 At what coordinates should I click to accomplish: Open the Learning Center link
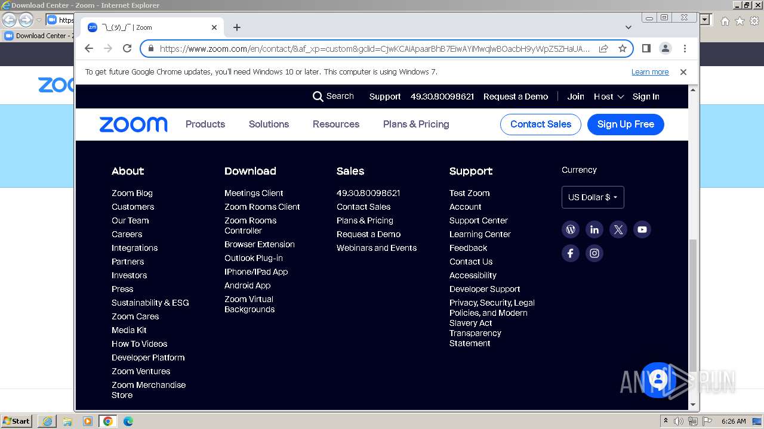pos(480,234)
